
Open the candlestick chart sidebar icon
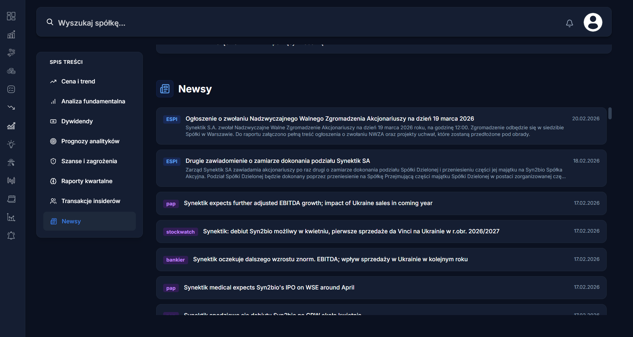pos(11,181)
